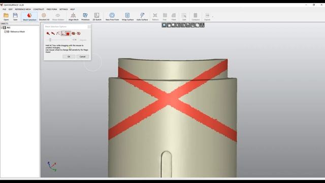Confirm selection with OK button
Screen dimensions: 325x183
click(x=69, y=56)
